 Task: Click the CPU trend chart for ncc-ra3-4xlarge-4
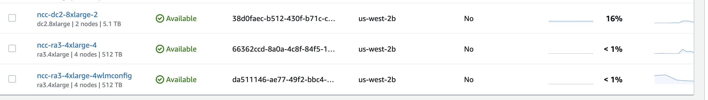(x=674, y=51)
